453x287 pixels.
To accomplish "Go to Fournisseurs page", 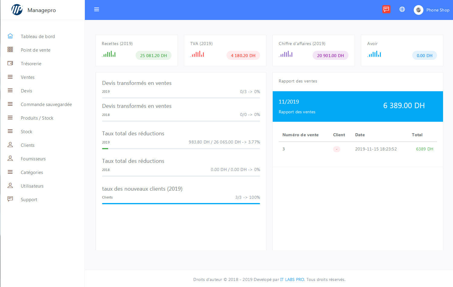I will click(33, 159).
